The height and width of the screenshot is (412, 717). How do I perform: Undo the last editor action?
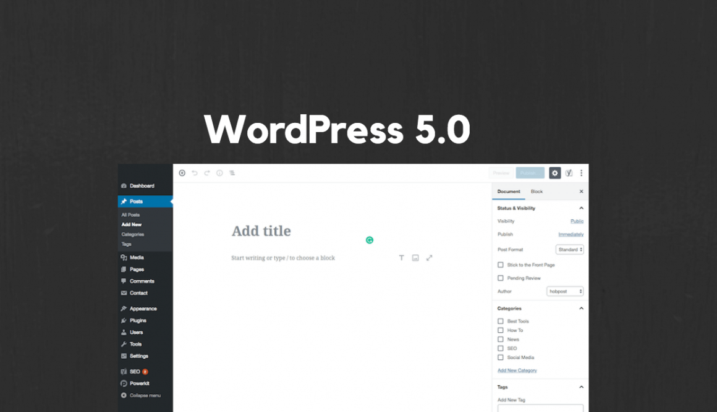point(194,173)
